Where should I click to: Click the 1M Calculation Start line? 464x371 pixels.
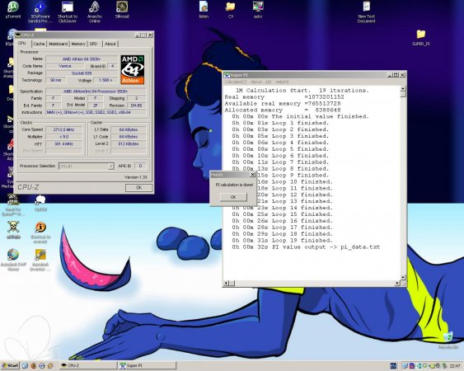(x=302, y=91)
